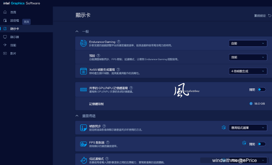Image resolution: width=272 pixels, height=165 pixels.
Task: Open the 設定檔 profiles sidebar item
Action: click(x=26, y=20)
